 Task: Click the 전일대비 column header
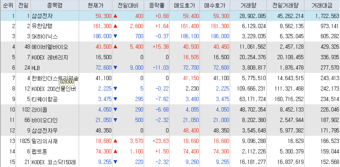(x=128, y=5)
